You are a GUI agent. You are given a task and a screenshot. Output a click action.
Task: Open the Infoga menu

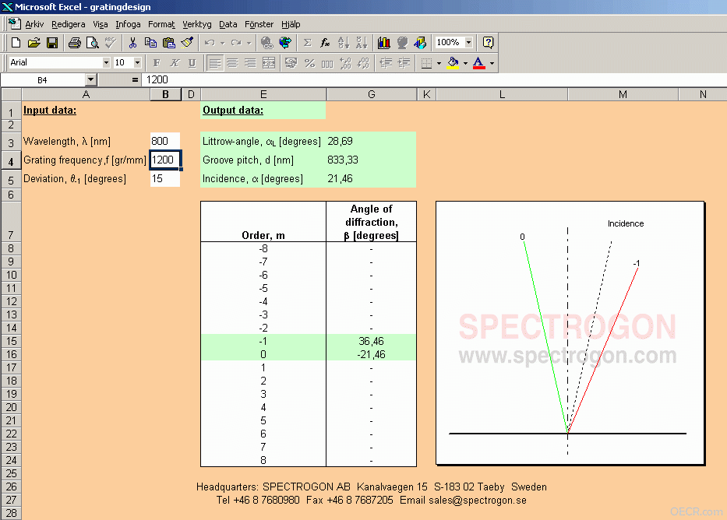point(128,24)
